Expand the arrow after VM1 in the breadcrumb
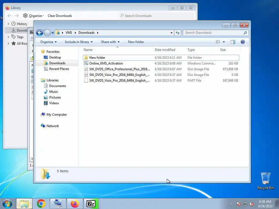This screenshot has height=209, width=279. pyautogui.click(x=75, y=33)
